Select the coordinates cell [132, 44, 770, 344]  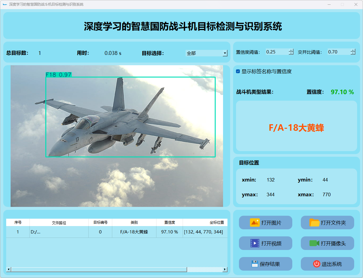click(x=205, y=232)
